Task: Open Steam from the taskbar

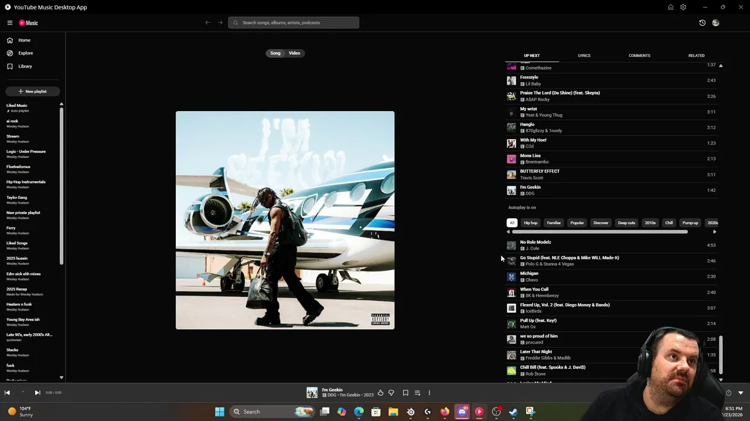Action: point(513,412)
